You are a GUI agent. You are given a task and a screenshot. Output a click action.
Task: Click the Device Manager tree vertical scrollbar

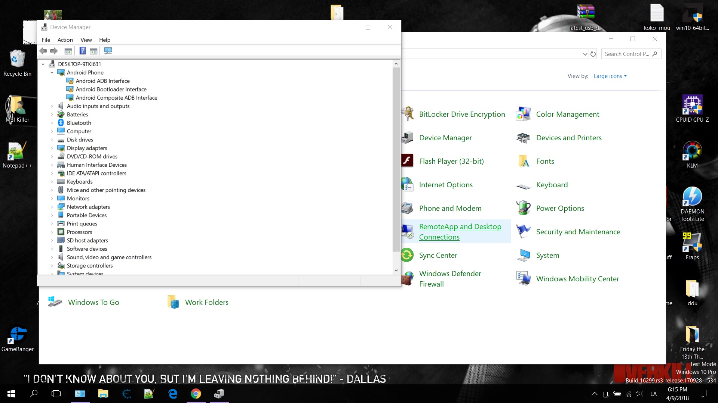click(396, 160)
